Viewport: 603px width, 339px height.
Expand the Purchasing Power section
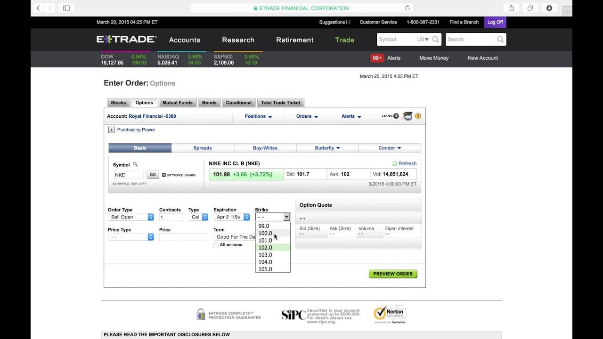[112, 130]
